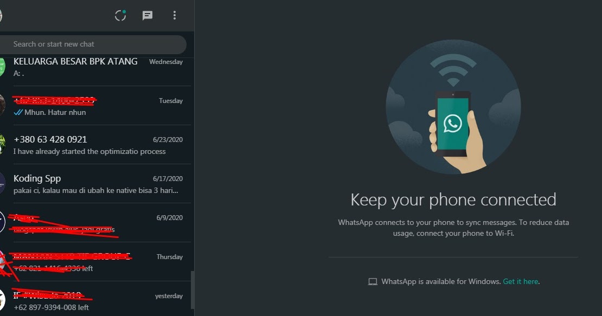Viewport: 602px width, 316px height.
Task: Click the Tuesday chat timestamp
Action: click(171, 101)
